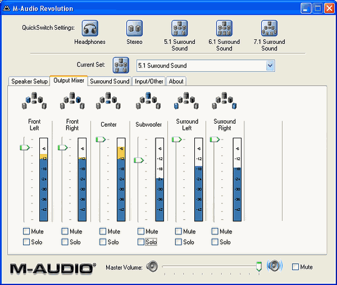This screenshot has width=337, height=285.
Task: Mute the Subwoofer channel
Action: [x=141, y=231]
